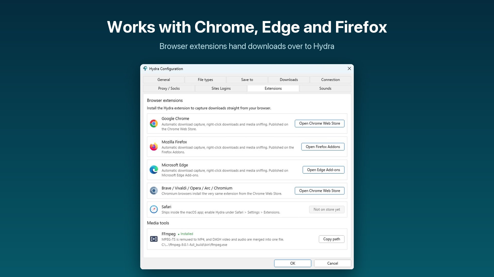
Task: Click Safari macOS app description text
Action: tap(221, 212)
